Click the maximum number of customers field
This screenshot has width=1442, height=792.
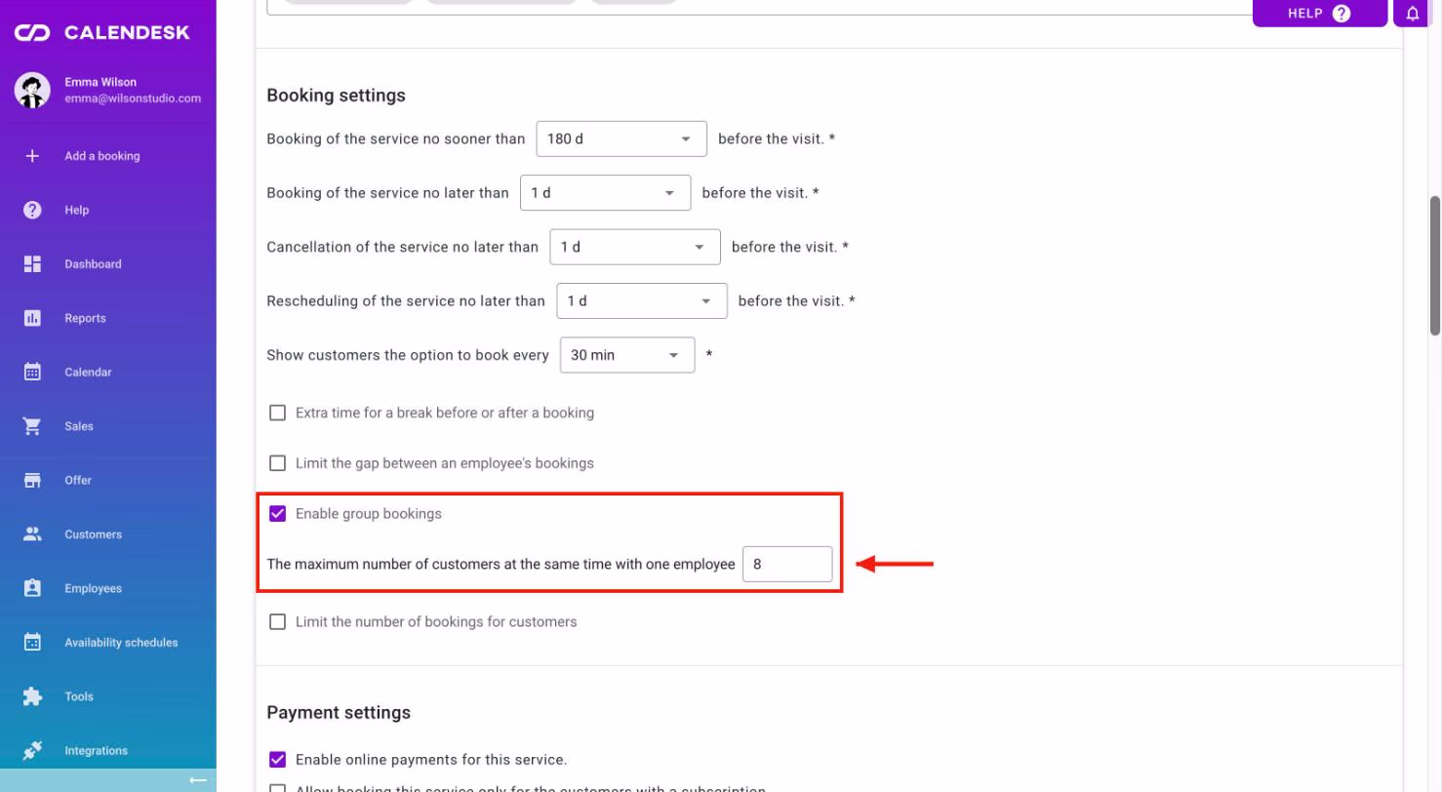click(787, 565)
